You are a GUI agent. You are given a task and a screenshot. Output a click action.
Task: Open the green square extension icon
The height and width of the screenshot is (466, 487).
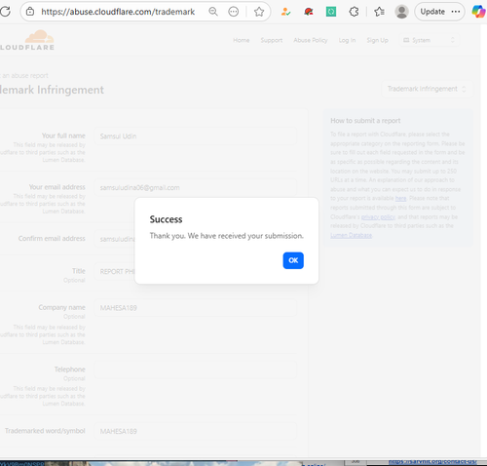click(331, 12)
